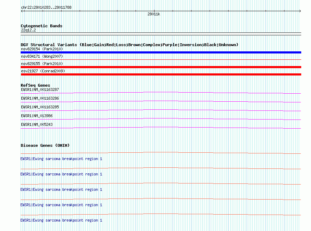The width and height of the screenshot is (311, 231).
Task: Click the left arrowhead of the ruler
Action: (x=22, y=11)
